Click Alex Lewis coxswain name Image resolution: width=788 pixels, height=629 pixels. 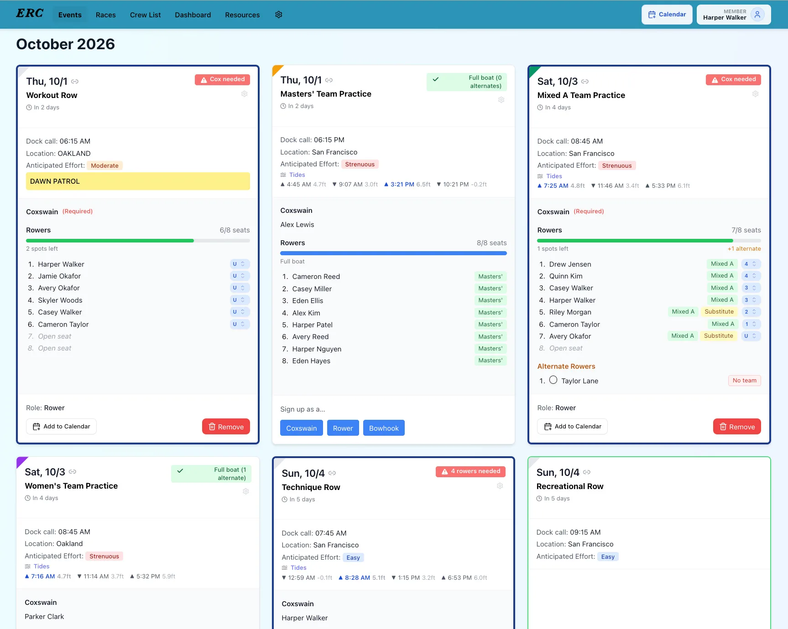coord(297,225)
